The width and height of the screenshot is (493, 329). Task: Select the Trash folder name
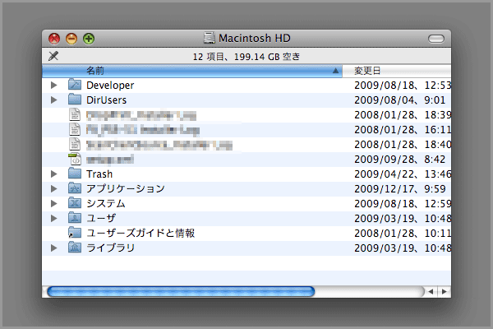tap(99, 174)
